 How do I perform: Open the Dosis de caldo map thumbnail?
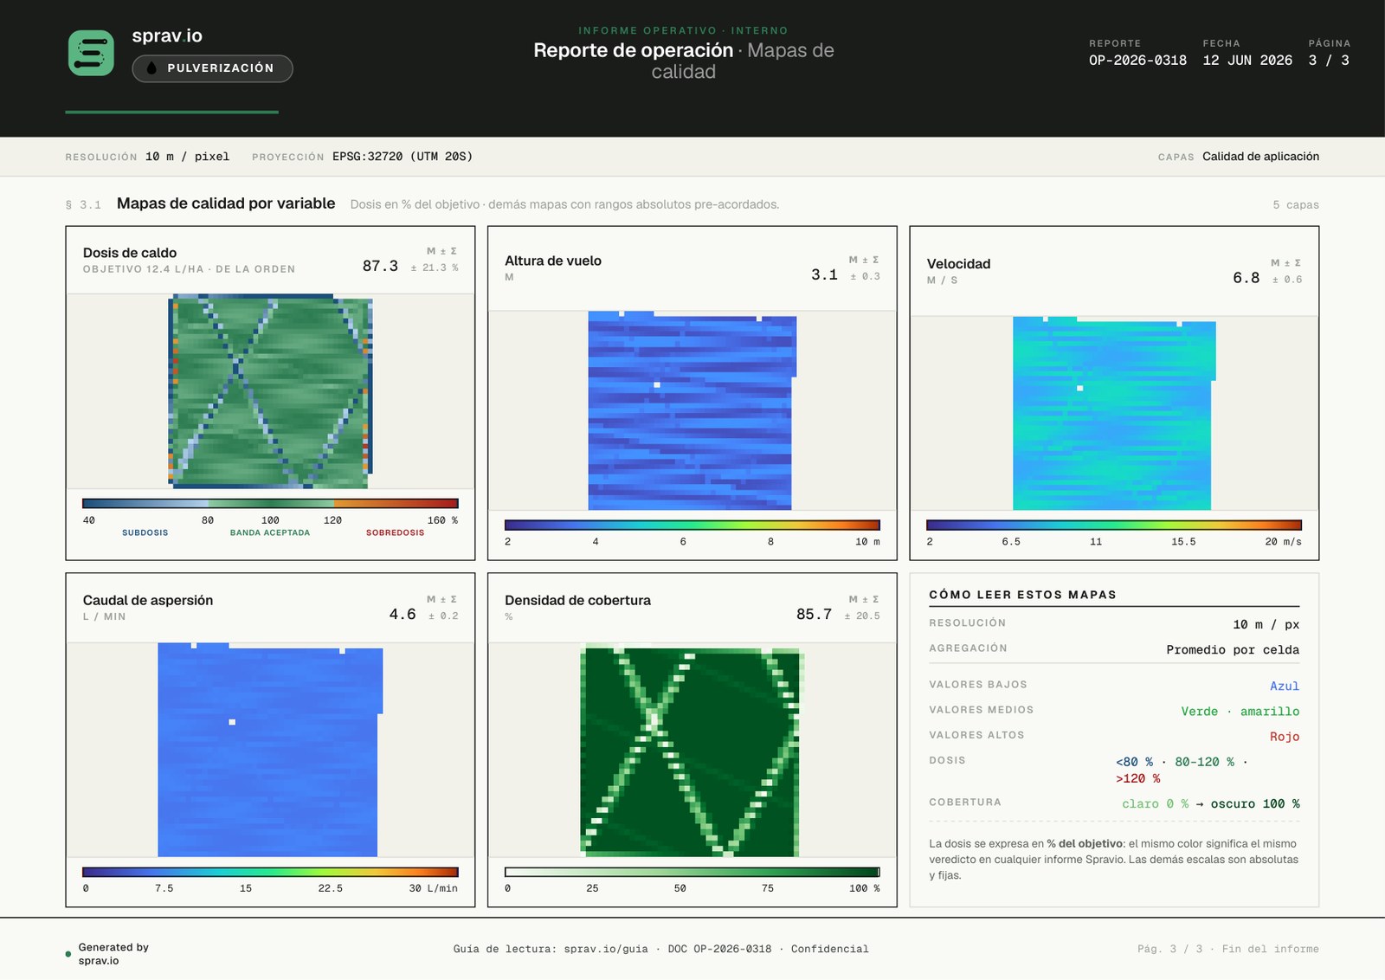pos(270,391)
